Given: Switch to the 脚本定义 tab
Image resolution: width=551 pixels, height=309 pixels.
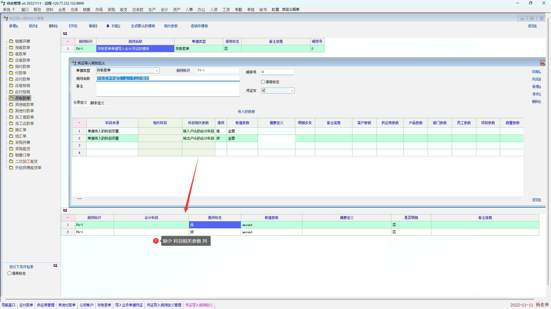Looking at the screenshot, I should [97, 103].
